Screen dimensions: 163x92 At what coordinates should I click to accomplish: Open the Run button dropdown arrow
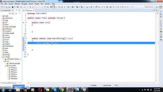(x=75, y=7)
